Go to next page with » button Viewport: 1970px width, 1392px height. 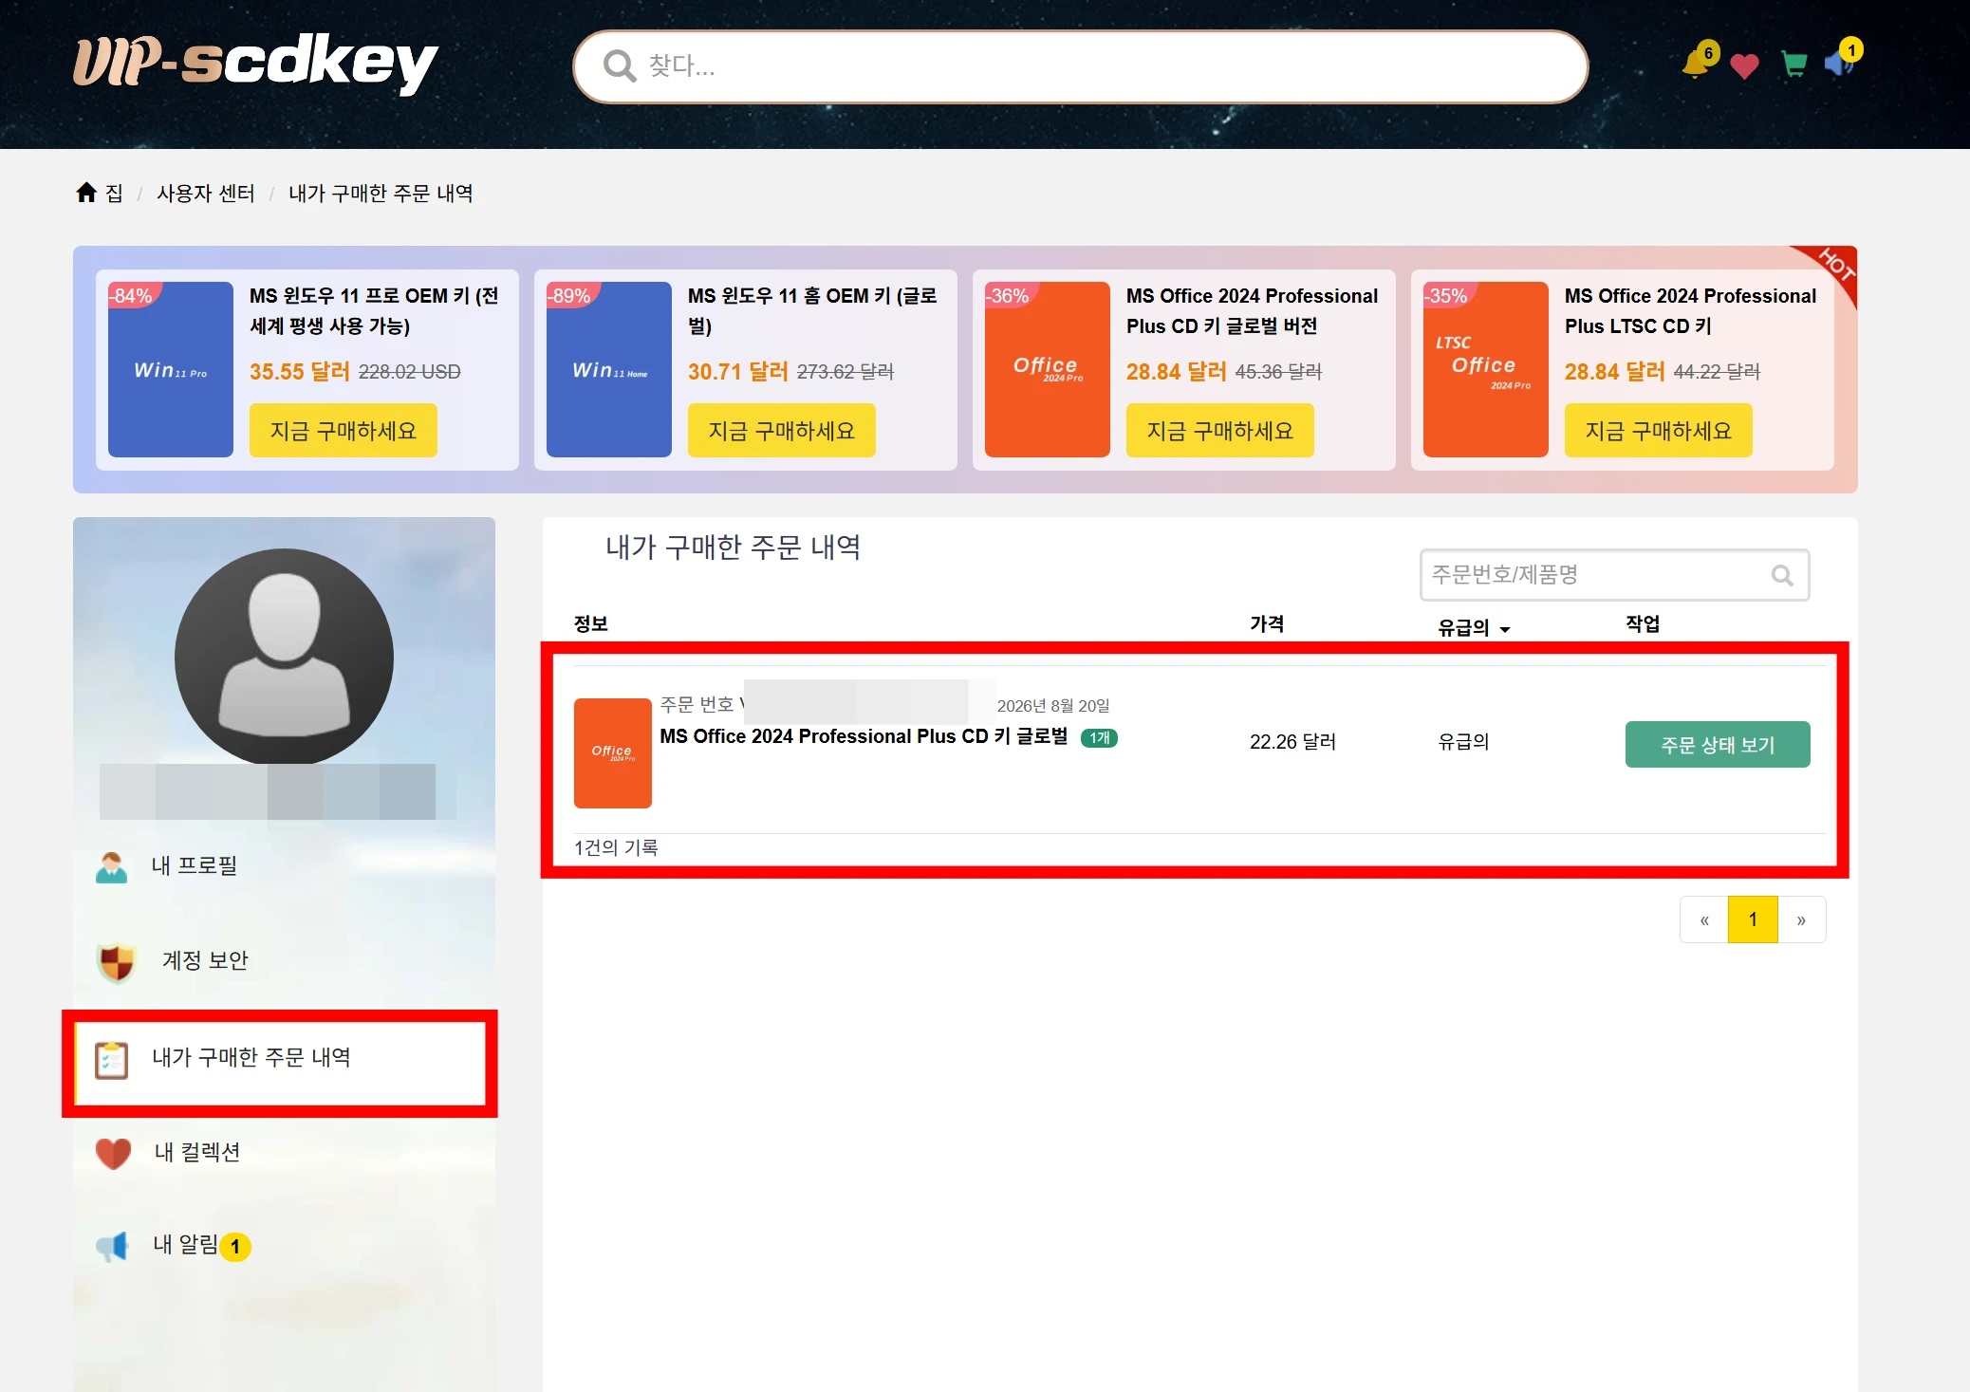pyautogui.click(x=1801, y=919)
